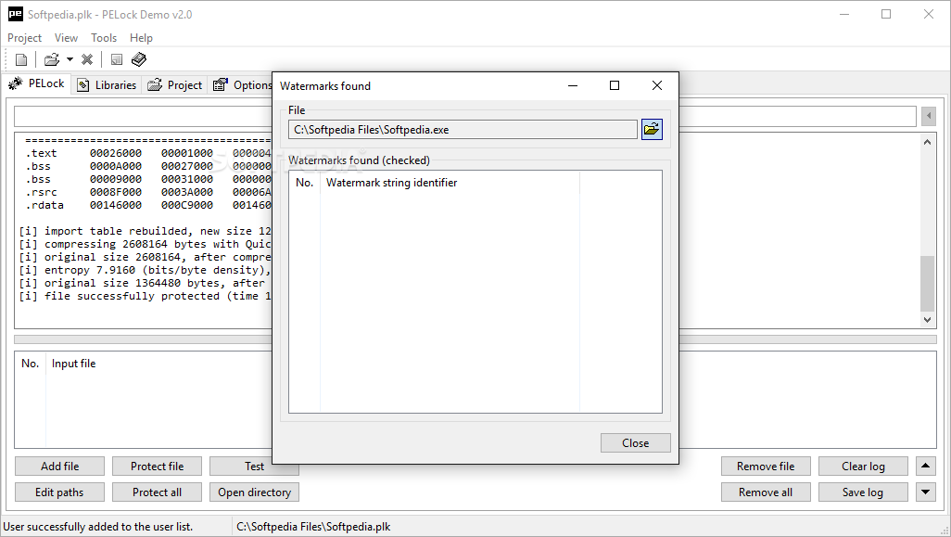951x537 pixels.
Task: Maximize the Watermarks found dialog
Action: point(615,85)
